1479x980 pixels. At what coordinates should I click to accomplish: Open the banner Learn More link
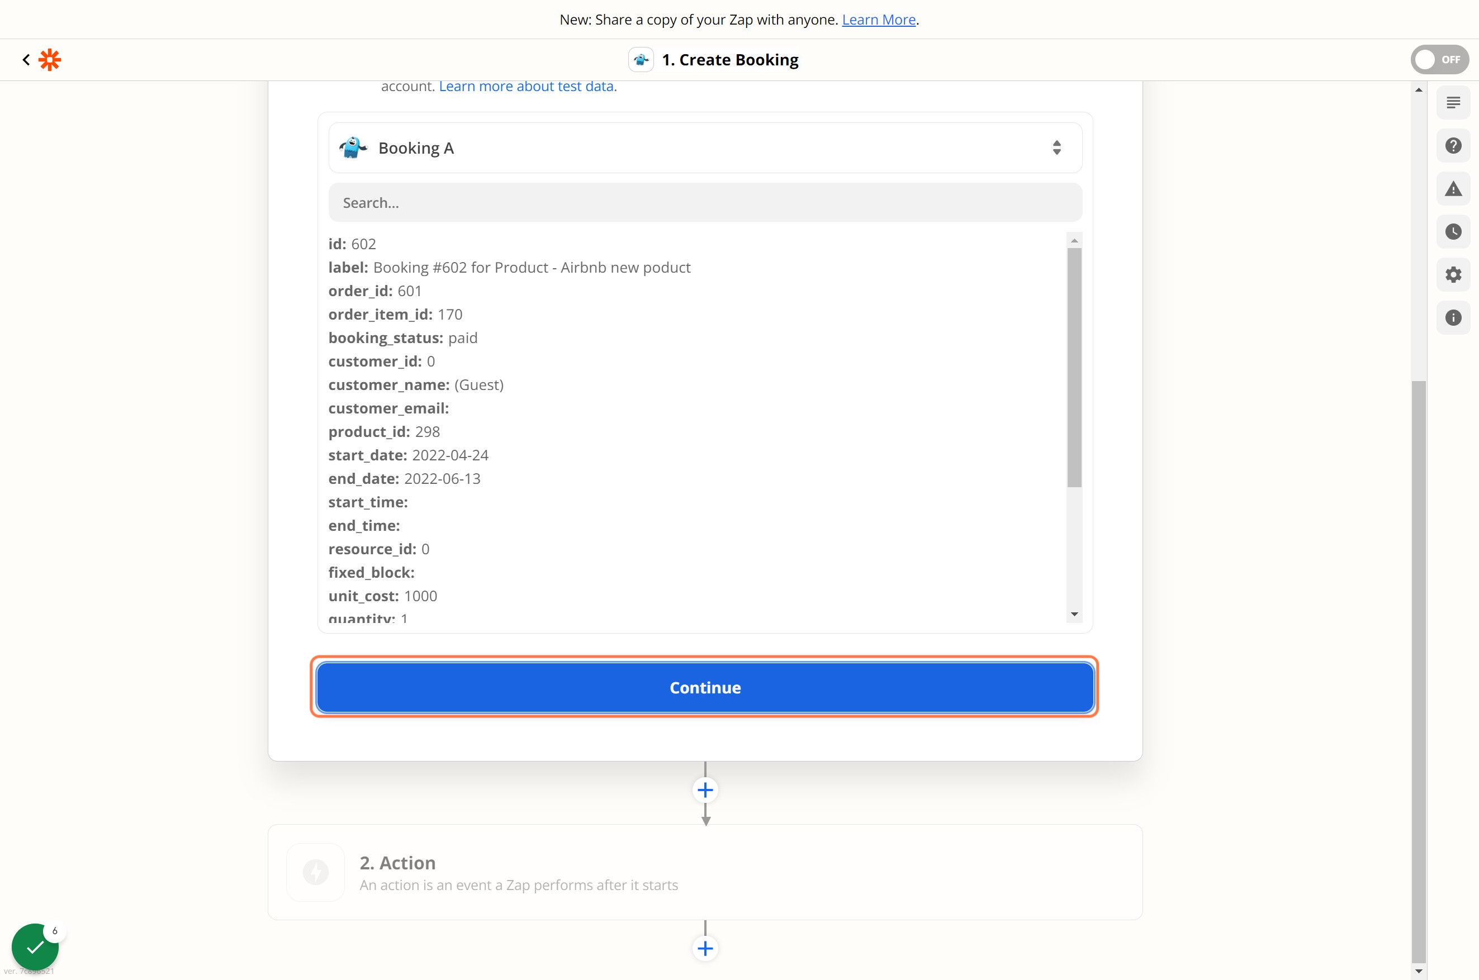(878, 20)
